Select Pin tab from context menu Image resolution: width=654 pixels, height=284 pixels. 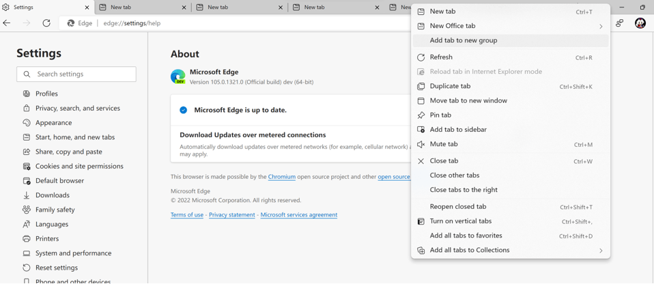(440, 115)
